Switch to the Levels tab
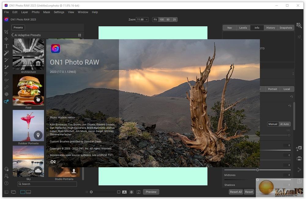 [243, 28]
